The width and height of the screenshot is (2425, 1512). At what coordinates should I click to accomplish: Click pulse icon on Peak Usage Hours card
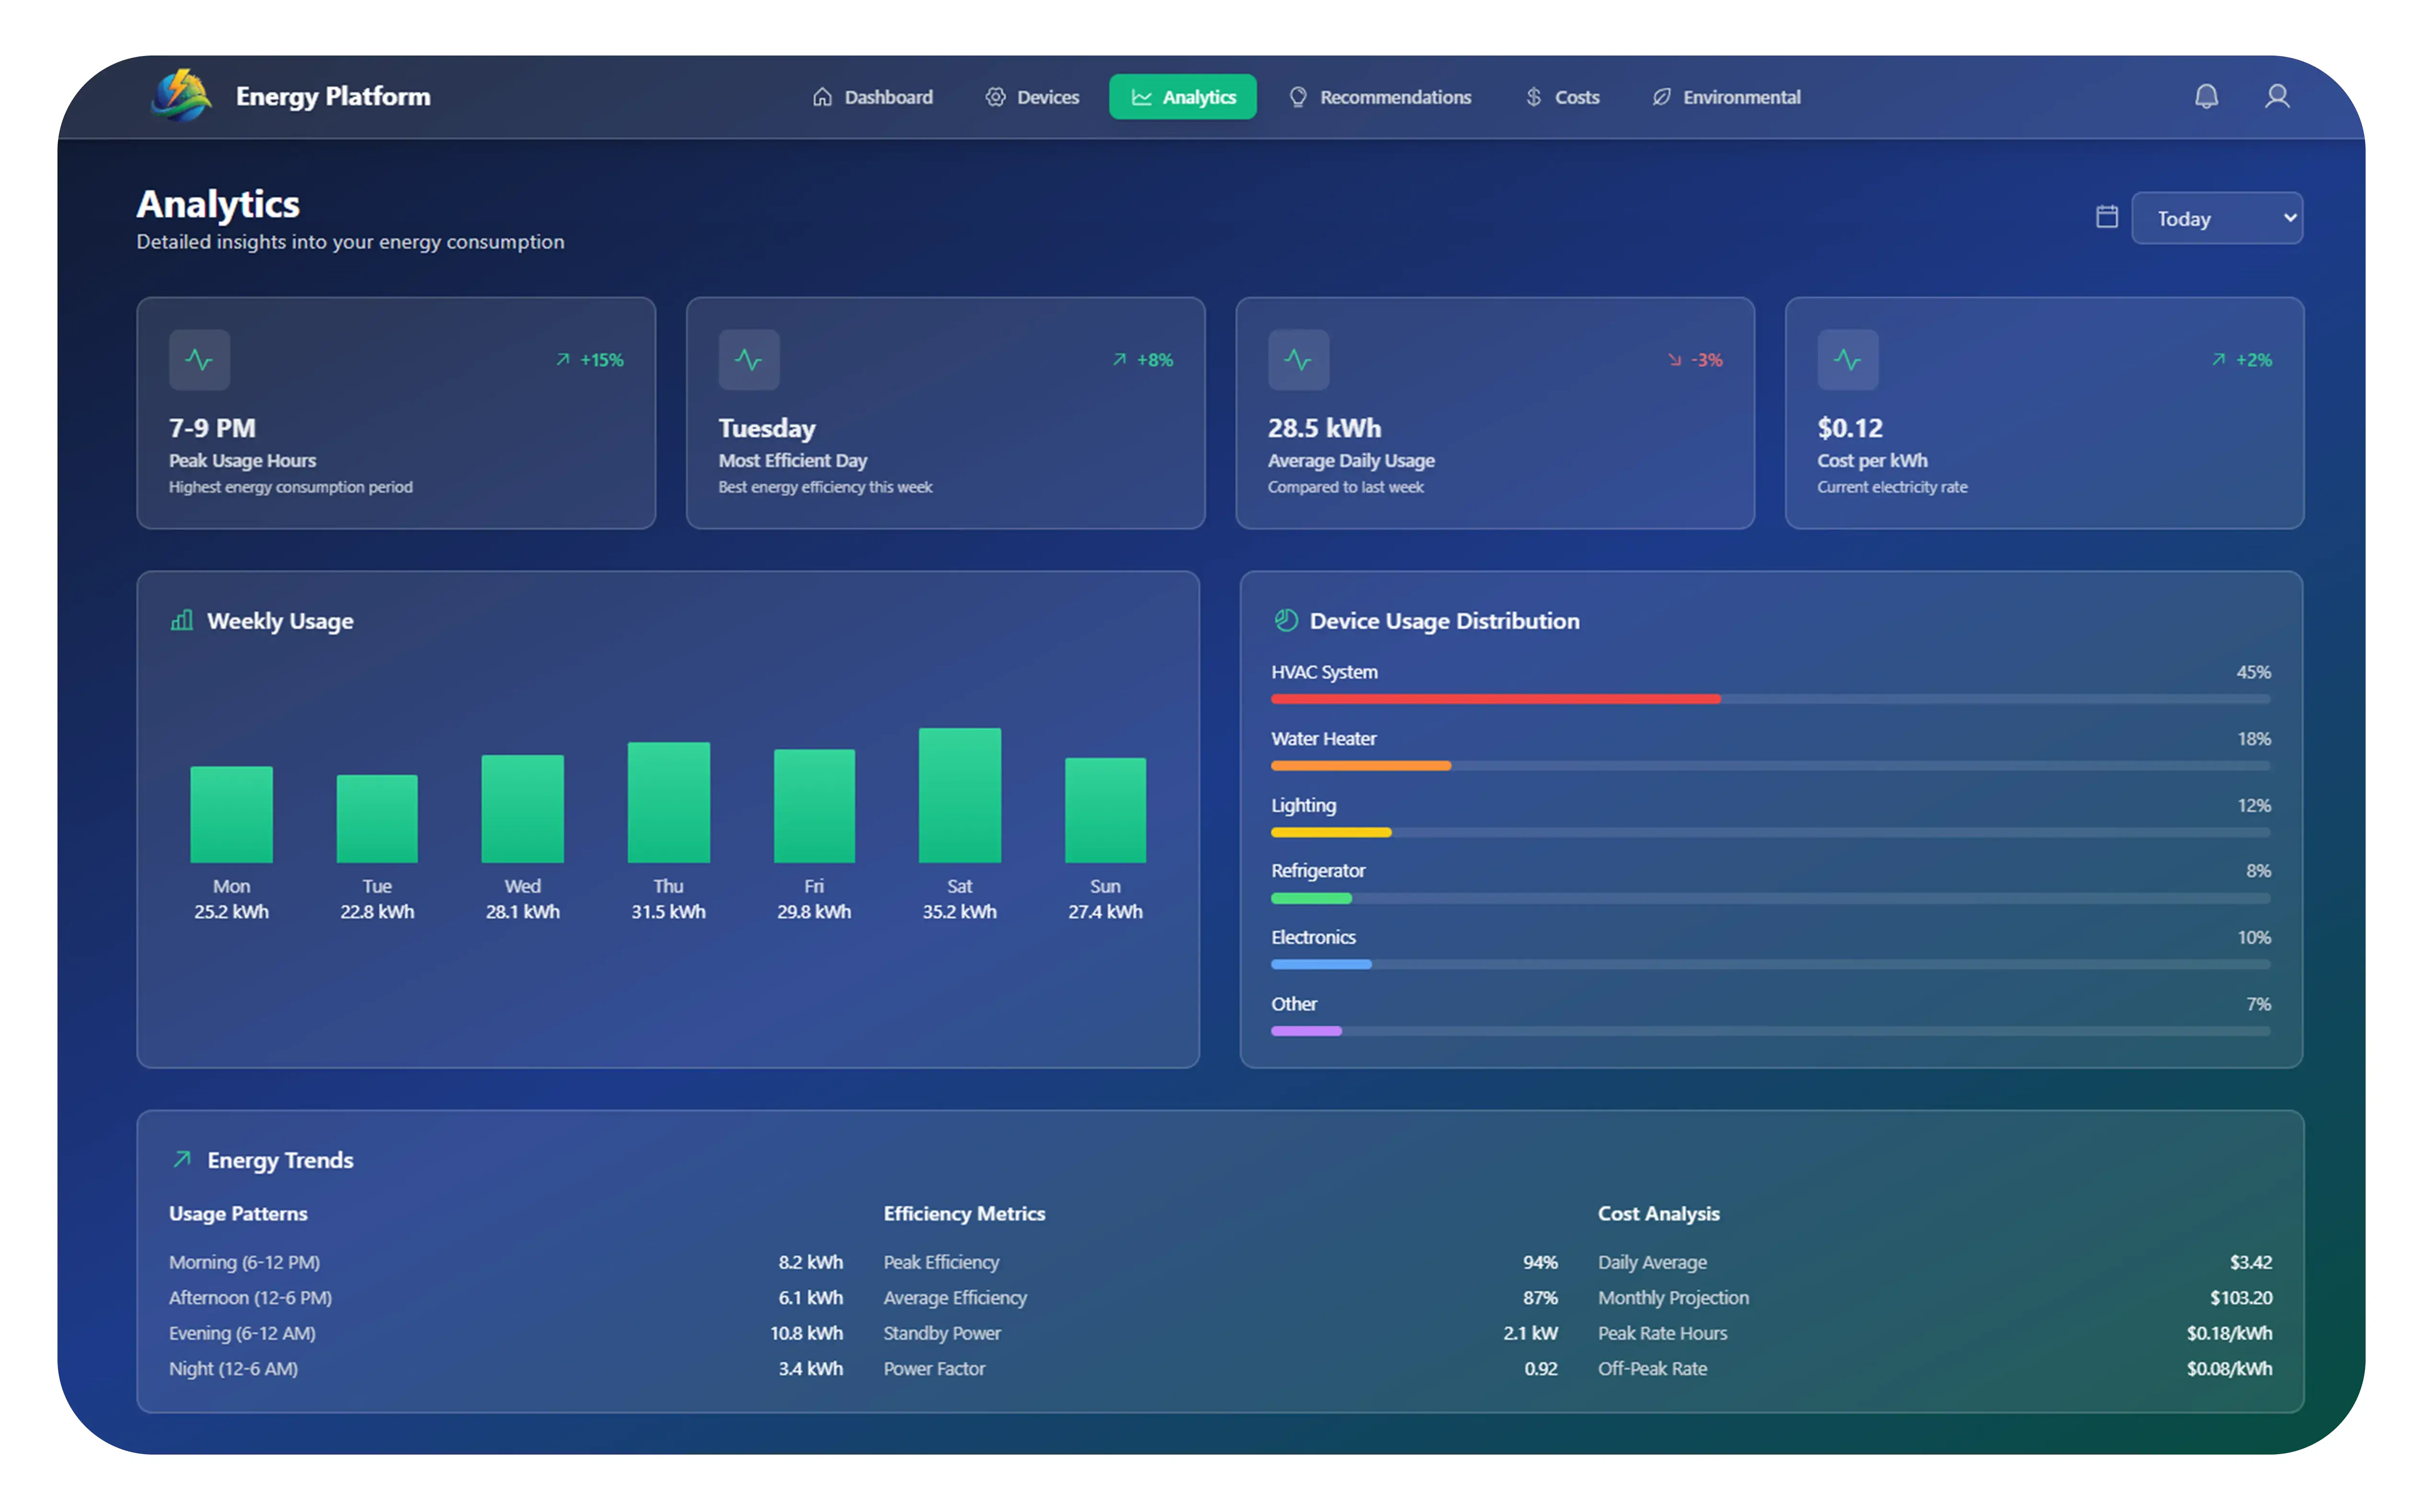(x=199, y=360)
